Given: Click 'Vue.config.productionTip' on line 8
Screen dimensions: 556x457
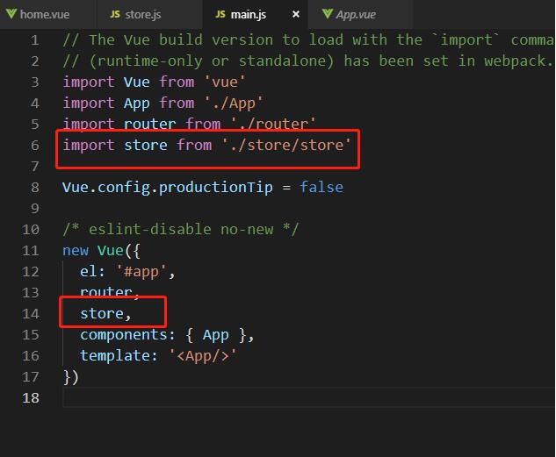Looking at the screenshot, I should [x=168, y=187].
